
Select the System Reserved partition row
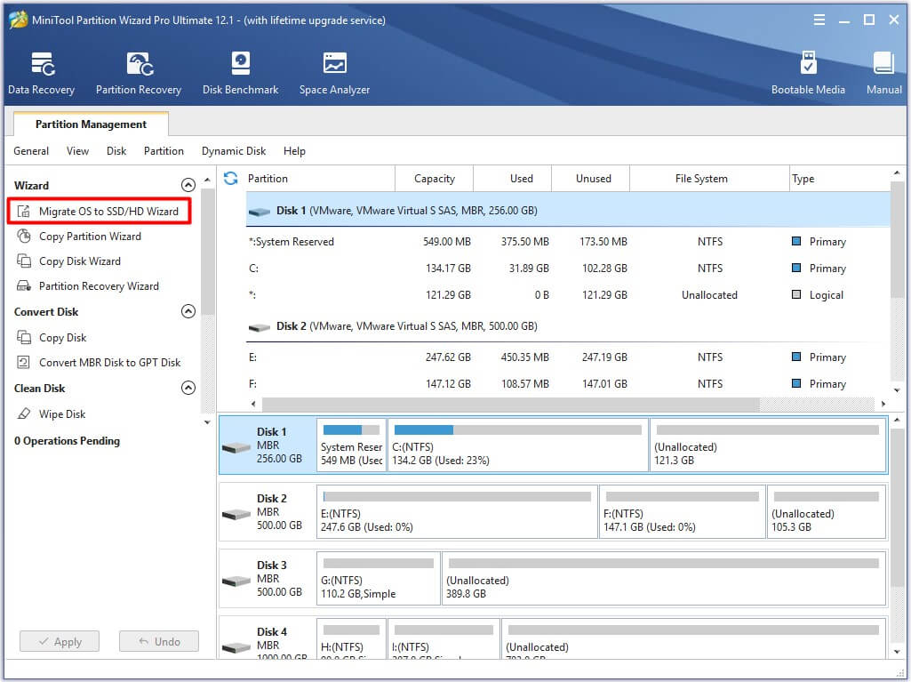point(568,241)
